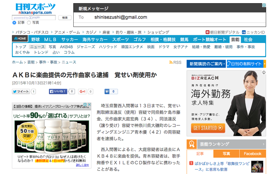Click the site search input field
Viewport: 278px width, 174px height.
click(x=34, y=18)
